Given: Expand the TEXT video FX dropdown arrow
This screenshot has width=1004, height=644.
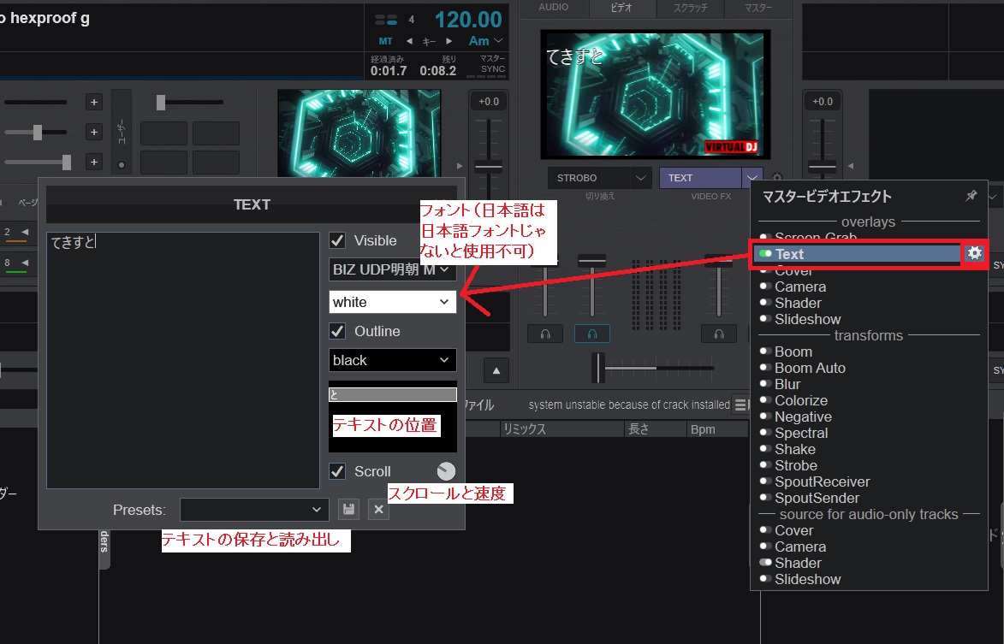Looking at the screenshot, I should click(752, 178).
